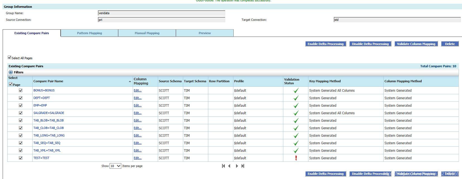This screenshot has width=462, height=179.
Task: Click top Enable Delta Processing button
Action: [326, 44]
